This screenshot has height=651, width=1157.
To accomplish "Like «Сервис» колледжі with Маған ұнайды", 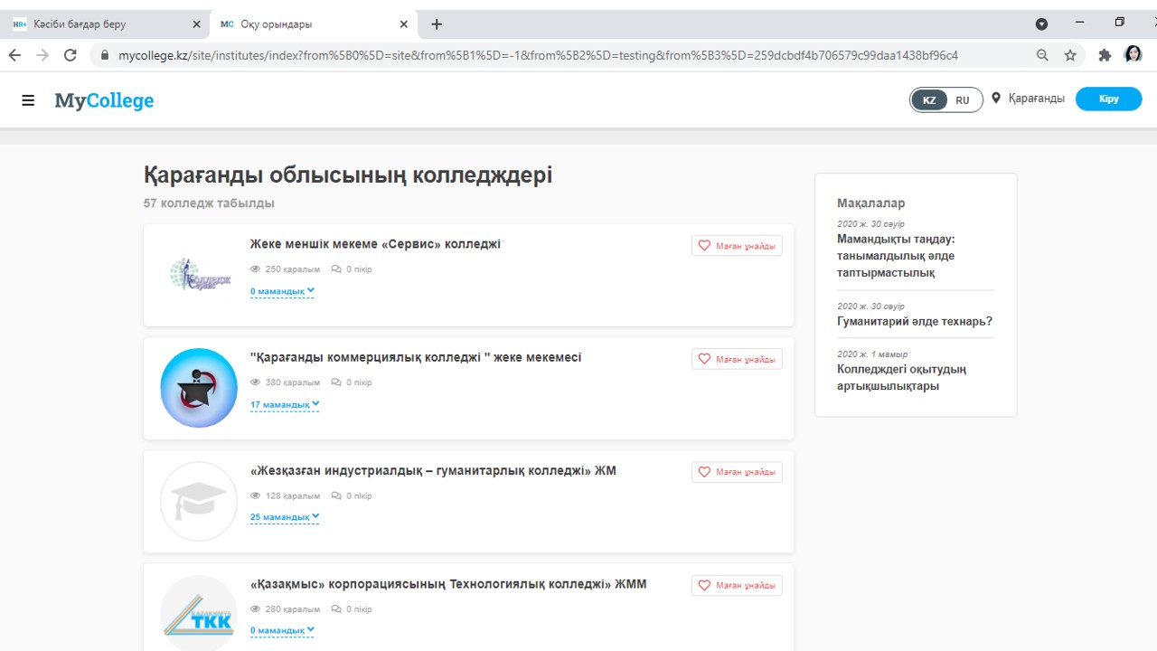I will pyautogui.click(x=737, y=246).
